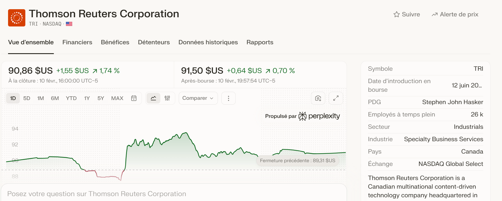Viewport: 502px width, 201px height.
Task: Click the truncated date 12 juin 20…
Action: tap(467, 85)
